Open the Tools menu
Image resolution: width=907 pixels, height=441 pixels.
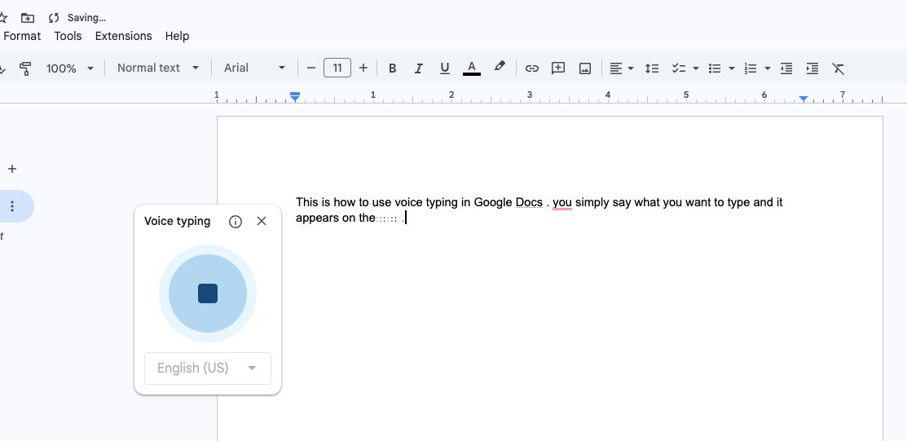68,36
